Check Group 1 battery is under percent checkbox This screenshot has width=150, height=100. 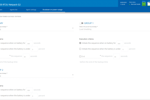click(x=80, y=49)
